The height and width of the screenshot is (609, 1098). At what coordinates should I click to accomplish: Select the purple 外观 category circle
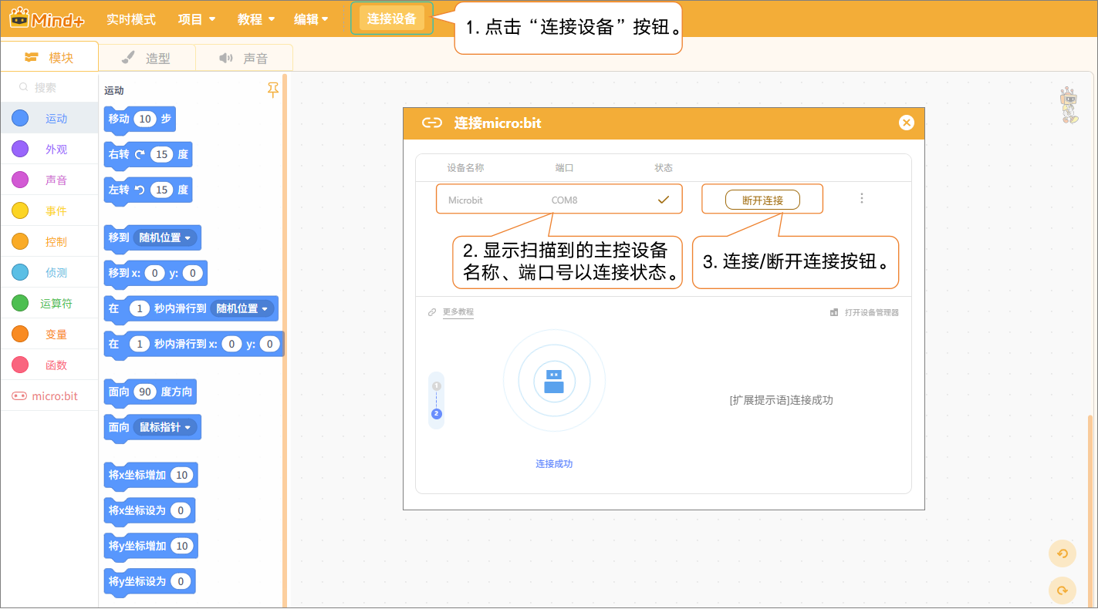[21, 150]
